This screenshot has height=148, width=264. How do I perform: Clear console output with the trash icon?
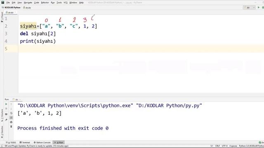[11, 126]
